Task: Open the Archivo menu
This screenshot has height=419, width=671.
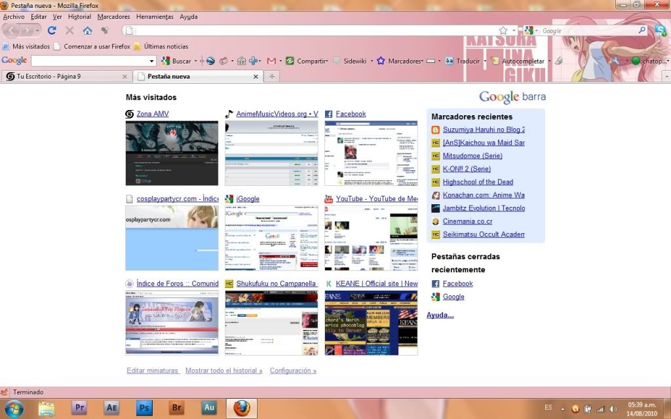Action: (14, 16)
